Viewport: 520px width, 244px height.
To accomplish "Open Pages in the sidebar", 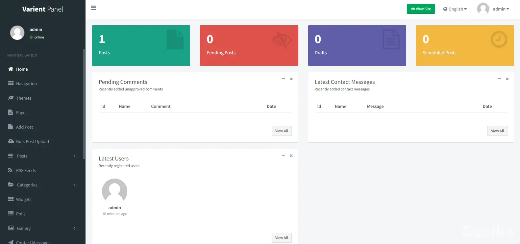I will pos(22,112).
